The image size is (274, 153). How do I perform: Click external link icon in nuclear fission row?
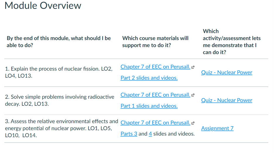click(x=193, y=67)
